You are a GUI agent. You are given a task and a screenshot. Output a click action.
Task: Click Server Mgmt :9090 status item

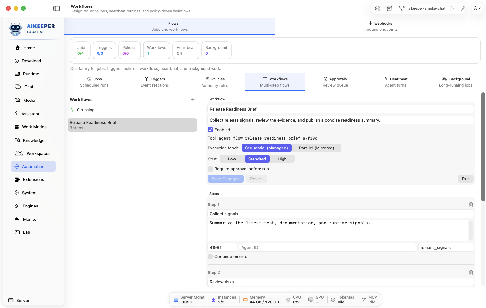[189, 300]
